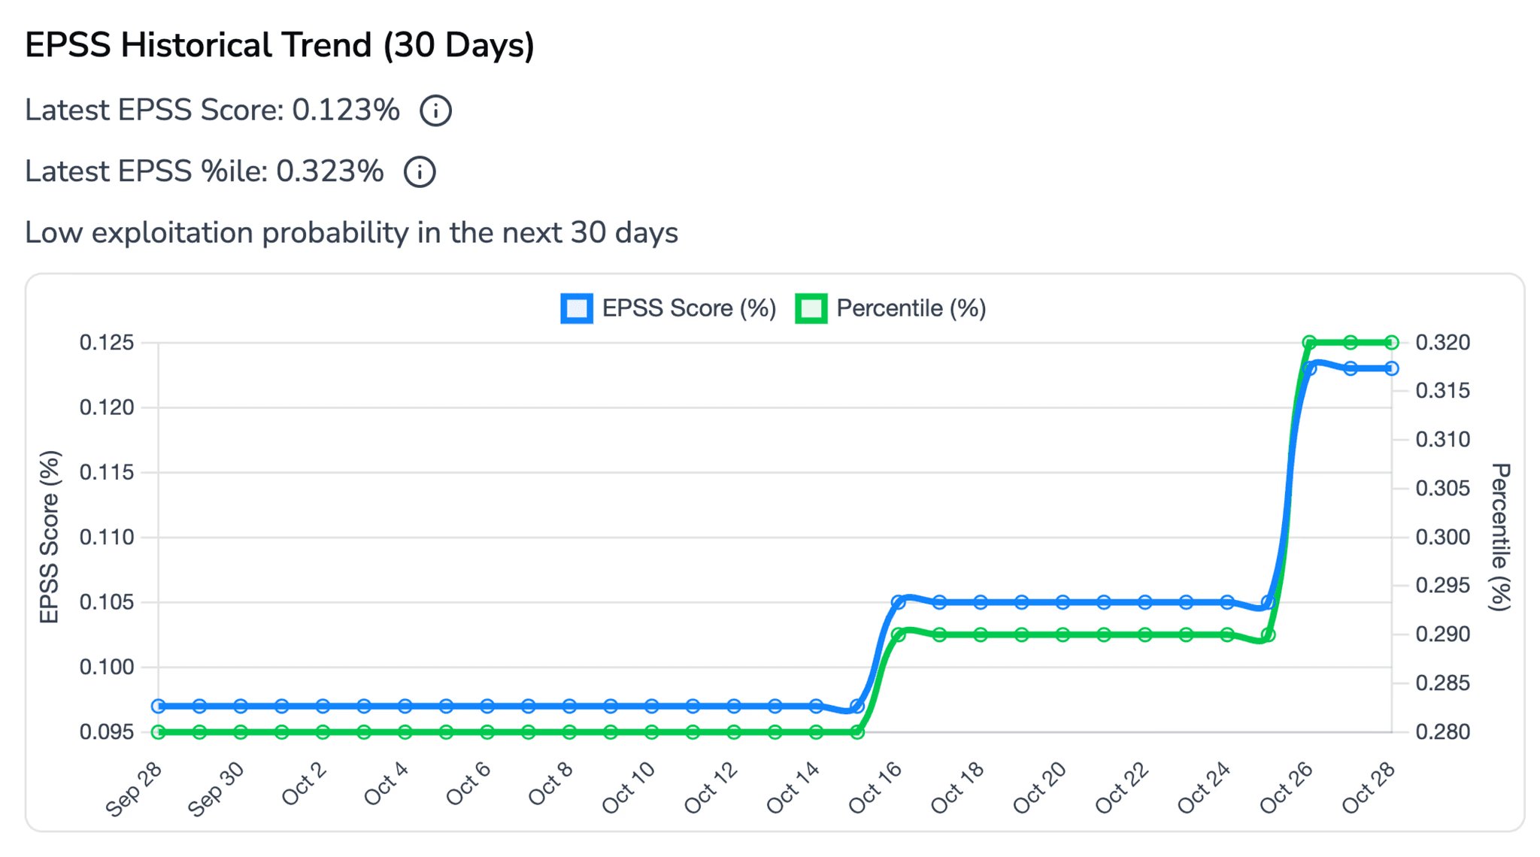
Task: Click green Percentile point at Oct 26
Action: pyautogui.click(x=1309, y=343)
